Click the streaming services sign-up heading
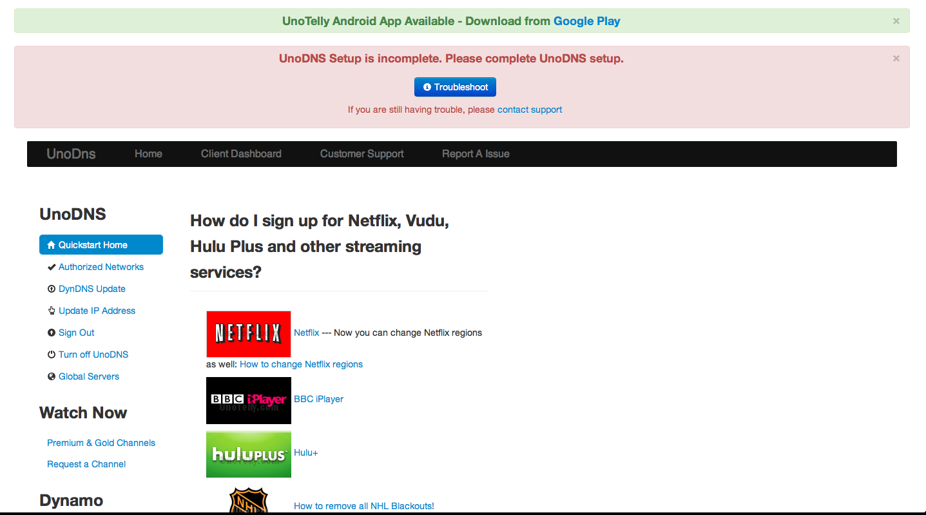926x515 pixels. 320,246
